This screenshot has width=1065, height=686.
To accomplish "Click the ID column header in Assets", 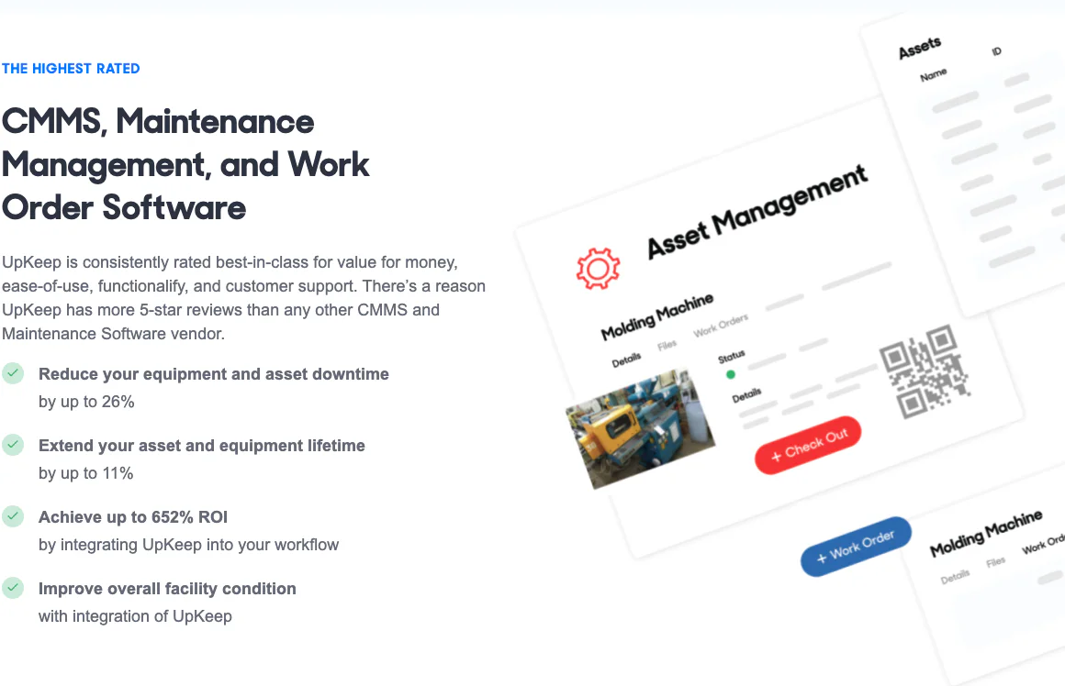I will coord(996,51).
